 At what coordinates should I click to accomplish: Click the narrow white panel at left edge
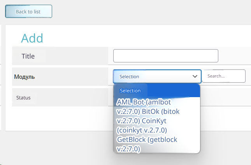point(1,78)
